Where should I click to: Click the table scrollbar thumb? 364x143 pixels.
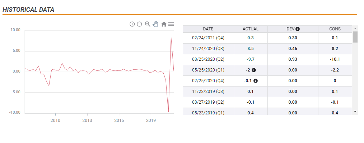click(355, 37)
